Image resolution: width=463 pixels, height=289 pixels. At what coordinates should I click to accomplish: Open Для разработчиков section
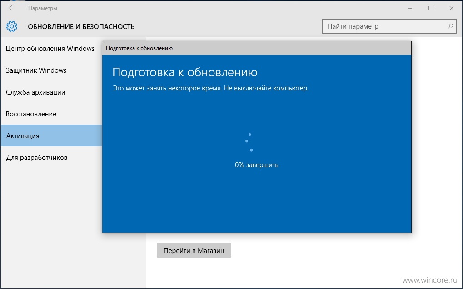click(37, 158)
